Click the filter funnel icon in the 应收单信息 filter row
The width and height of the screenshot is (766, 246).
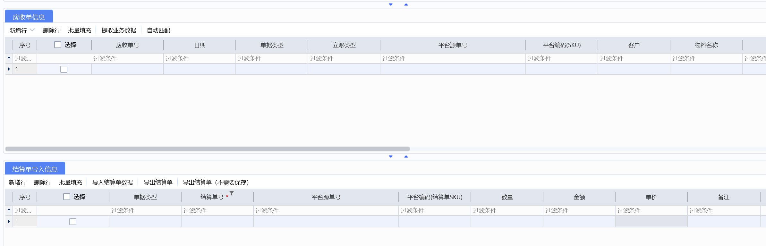[9, 58]
